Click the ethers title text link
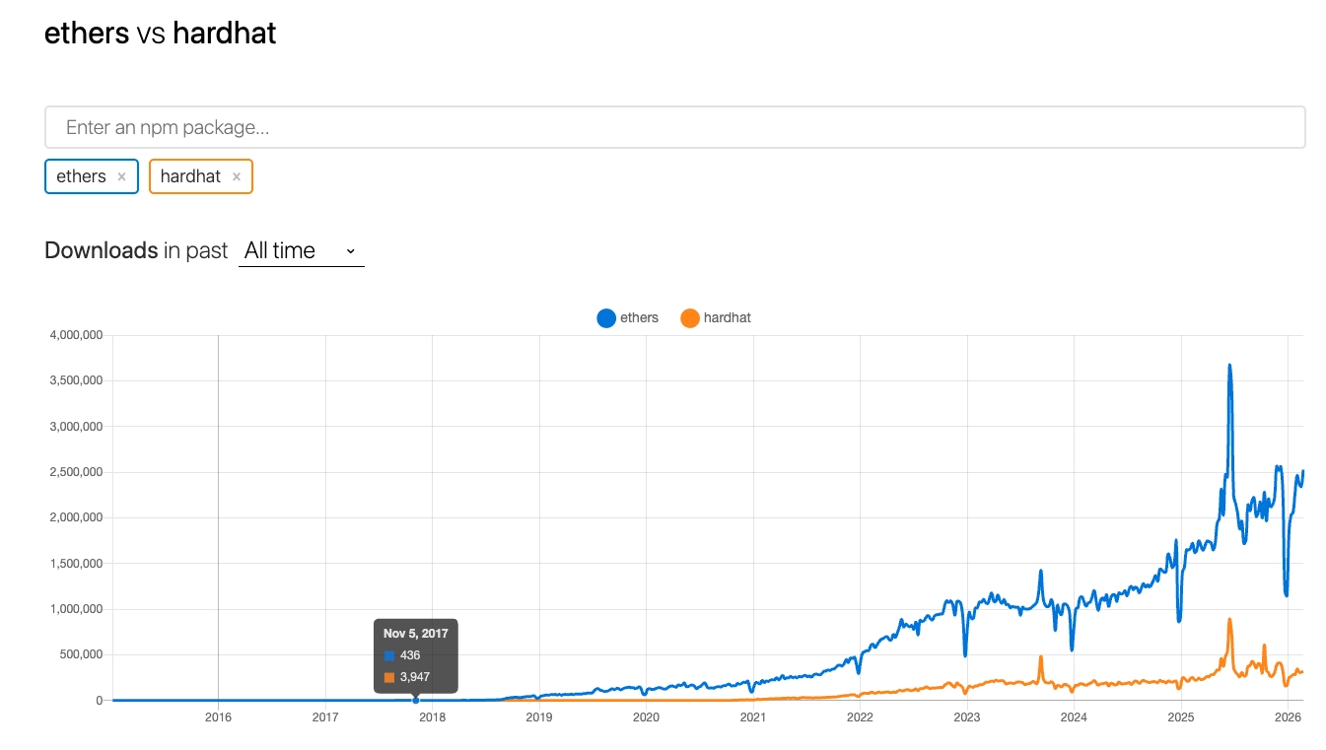This screenshot has height=750, width=1326. point(87,33)
